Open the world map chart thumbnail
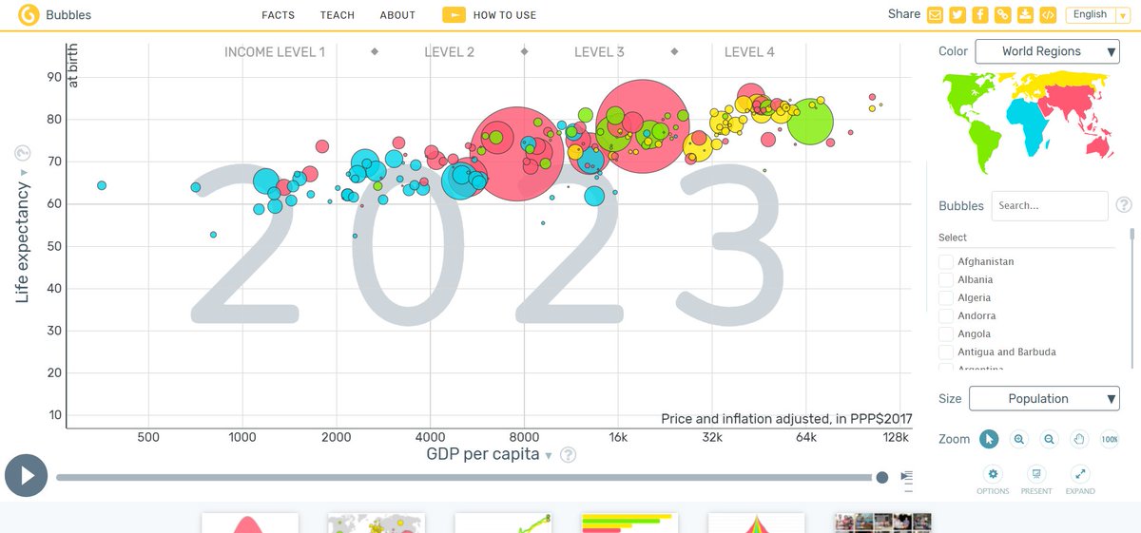 pos(376,523)
